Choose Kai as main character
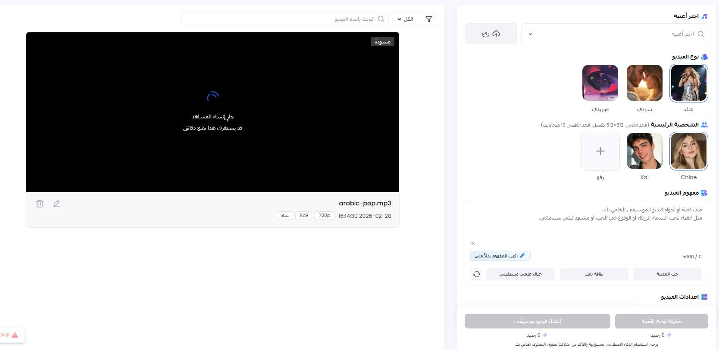719x350 pixels. click(x=644, y=151)
